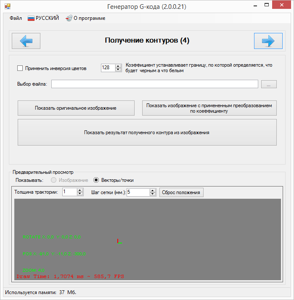
Task: Click the Draw Time FPS readout
Action: pos(70,276)
